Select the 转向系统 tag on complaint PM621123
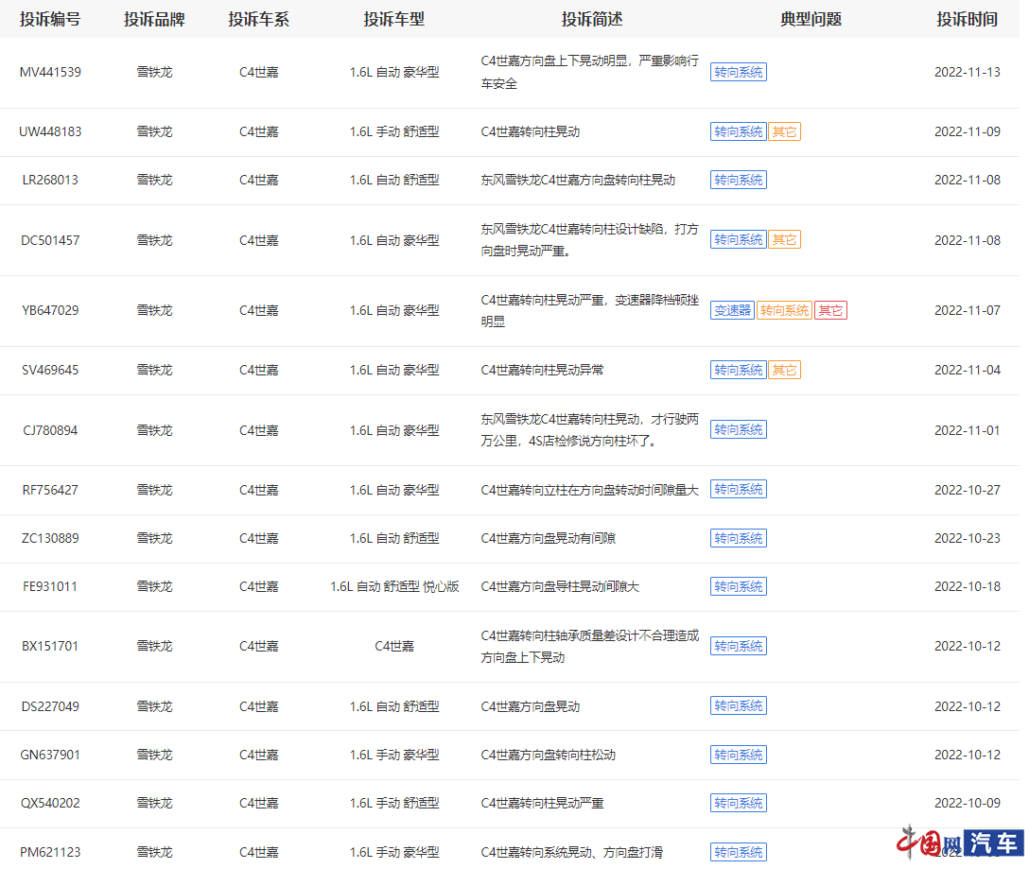 pos(739,851)
